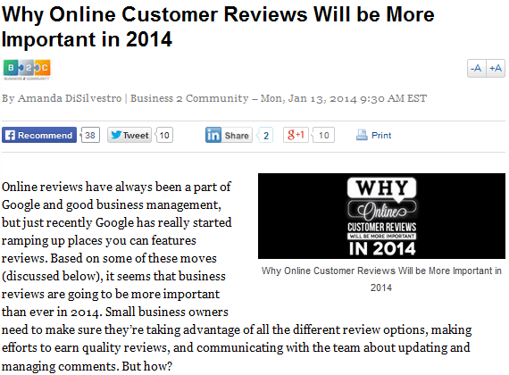Click the LinkedIn Share label
Image resolution: width=509 pixels, height=375 pixels.
237,135
